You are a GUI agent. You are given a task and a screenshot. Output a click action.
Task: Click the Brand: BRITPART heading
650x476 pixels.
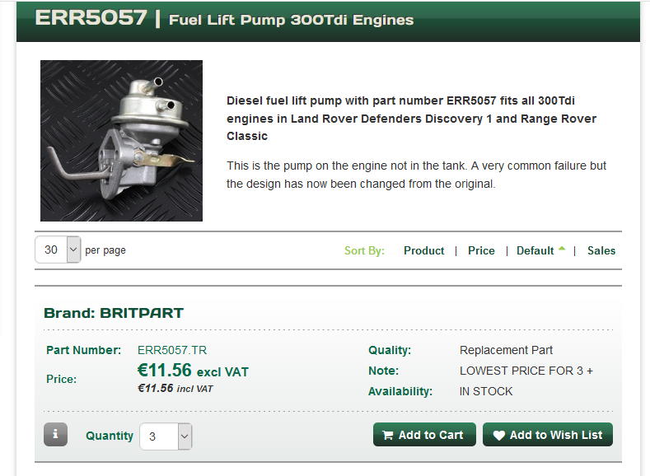[114, 313]
